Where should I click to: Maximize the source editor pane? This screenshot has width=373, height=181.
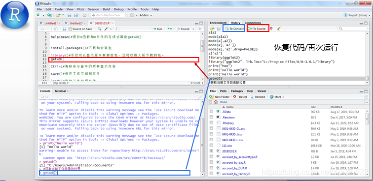click(201, 23)
